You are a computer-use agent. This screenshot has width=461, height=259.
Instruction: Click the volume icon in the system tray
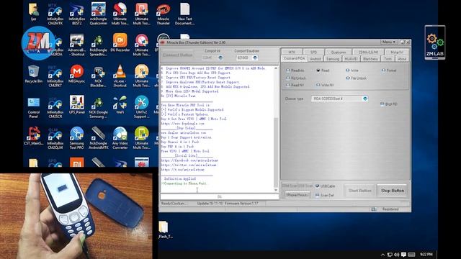(396, 255)
